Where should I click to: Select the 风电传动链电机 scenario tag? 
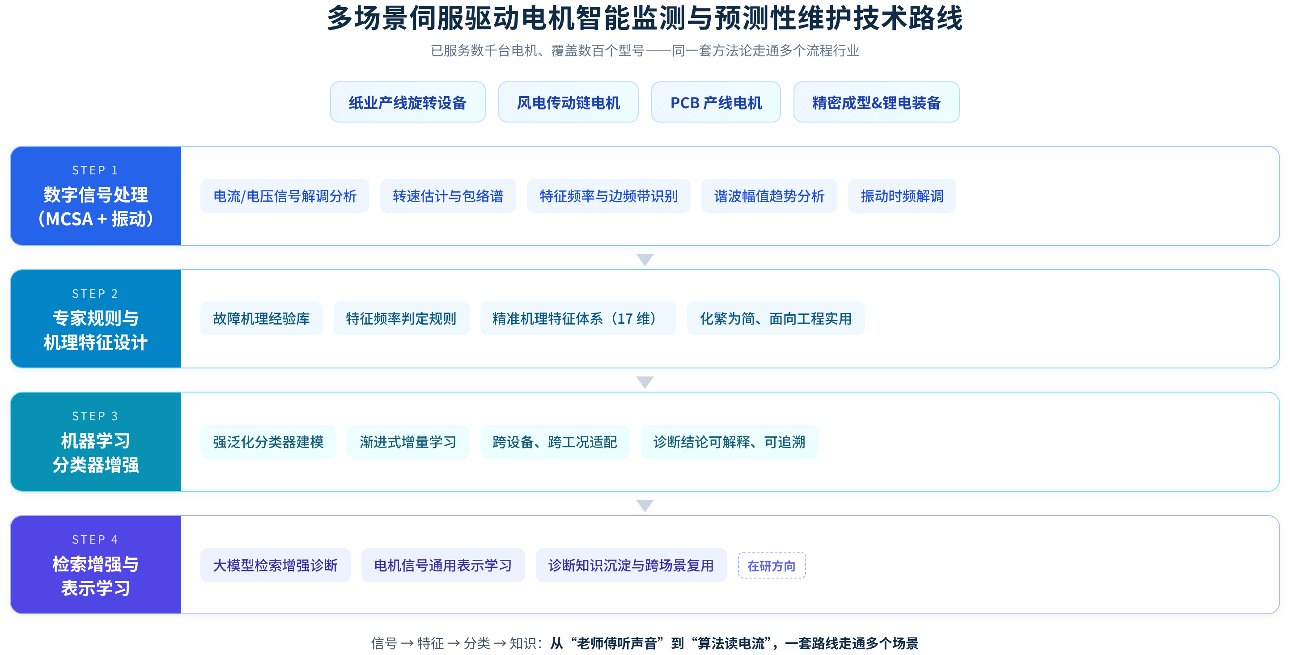(568, 102)
